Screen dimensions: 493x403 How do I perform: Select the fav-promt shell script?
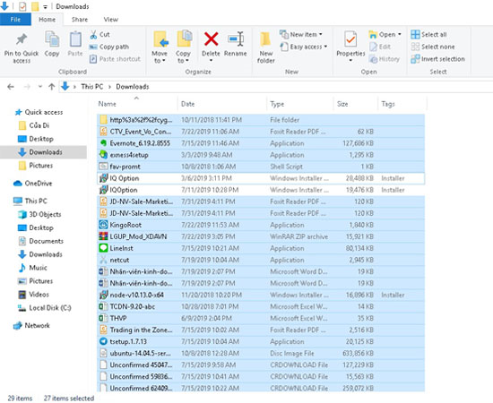tap(261, 167)
